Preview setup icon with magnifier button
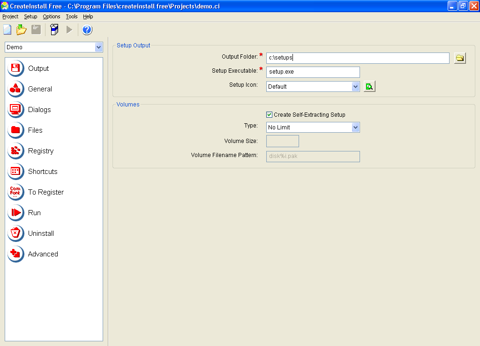Viewport: 480px width, 346px height. [369, 86]
